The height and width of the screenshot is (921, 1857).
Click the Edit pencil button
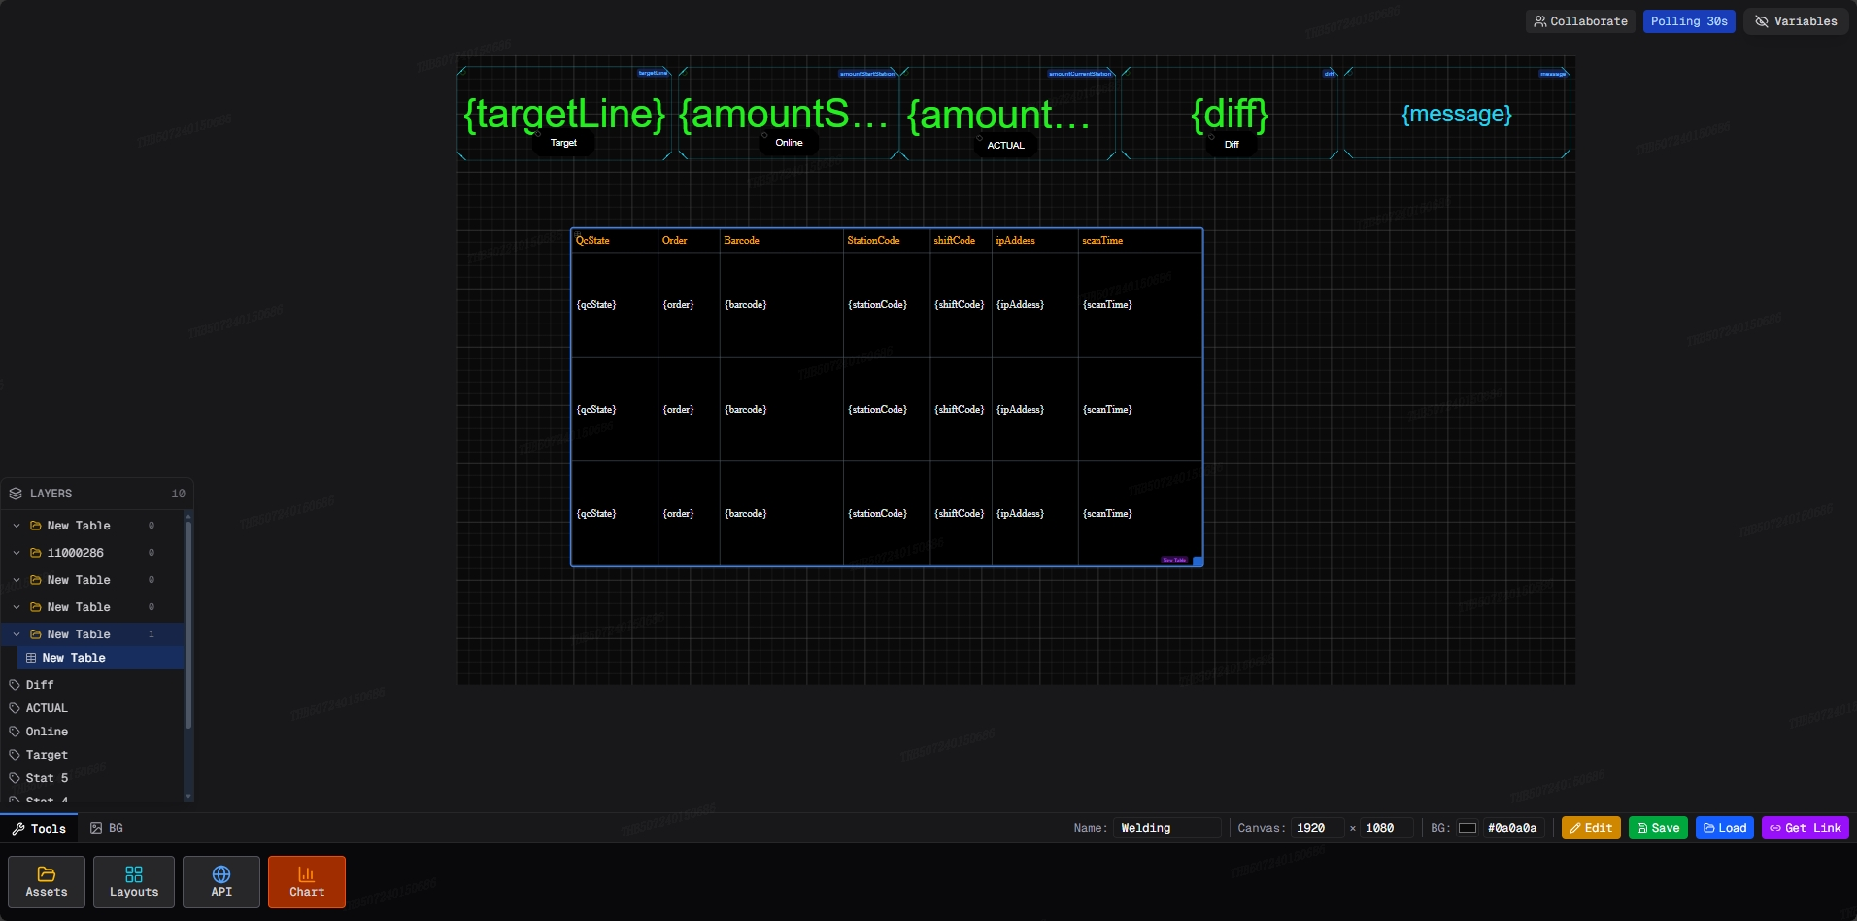[1591, 828]
